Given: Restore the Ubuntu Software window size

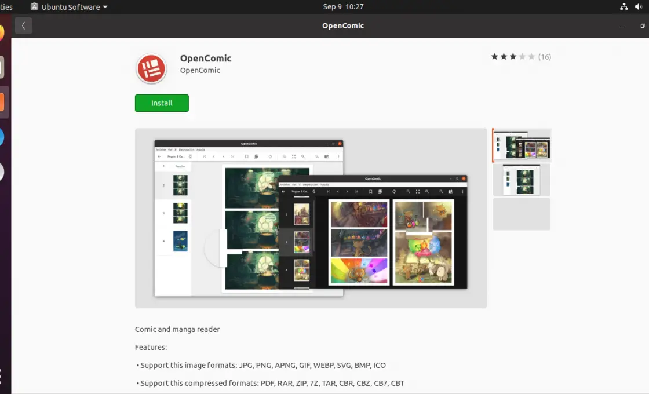Looking at the screenshot, I should click(x=643, y=25).
